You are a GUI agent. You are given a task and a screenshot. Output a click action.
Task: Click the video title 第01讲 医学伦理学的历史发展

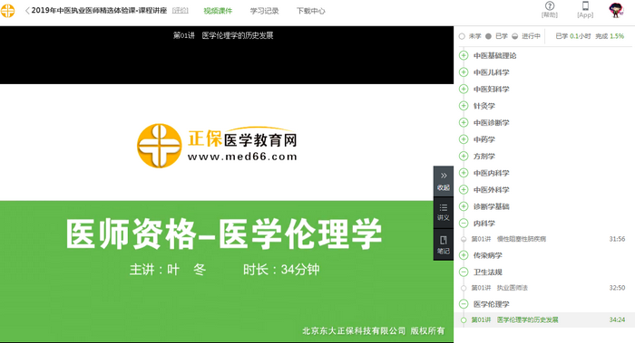(x=223, y=35)
